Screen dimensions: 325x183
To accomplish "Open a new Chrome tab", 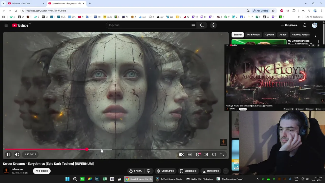I will (90, 4).
